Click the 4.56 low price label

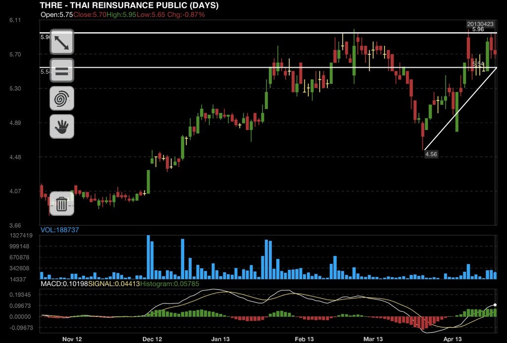coord(431,154)
